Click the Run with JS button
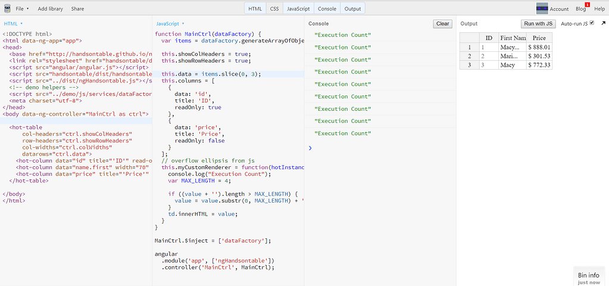Viewport: 609px width, 286px height. coord(538,23)
